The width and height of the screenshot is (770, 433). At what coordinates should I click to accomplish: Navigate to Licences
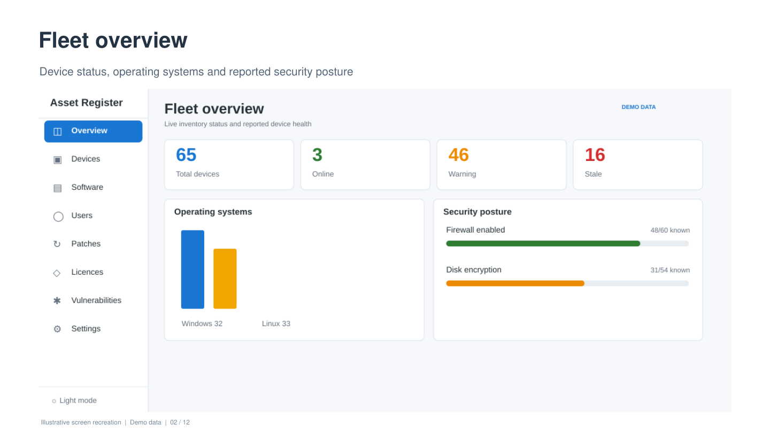tap(93, 273)
